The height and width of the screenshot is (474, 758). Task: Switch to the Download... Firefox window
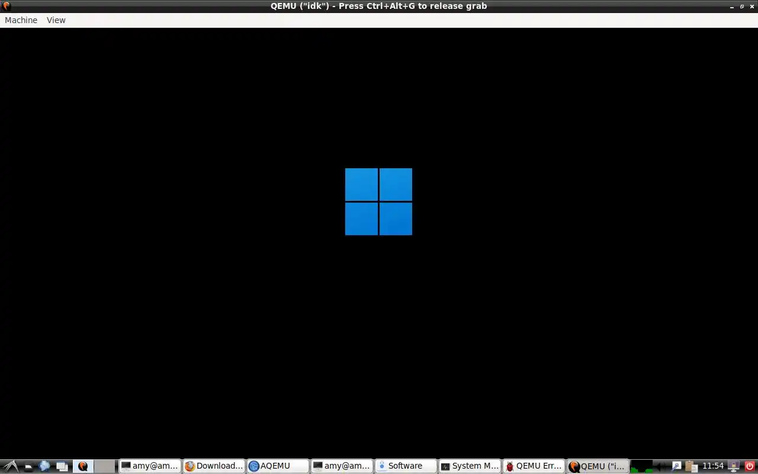coord(214,466)
